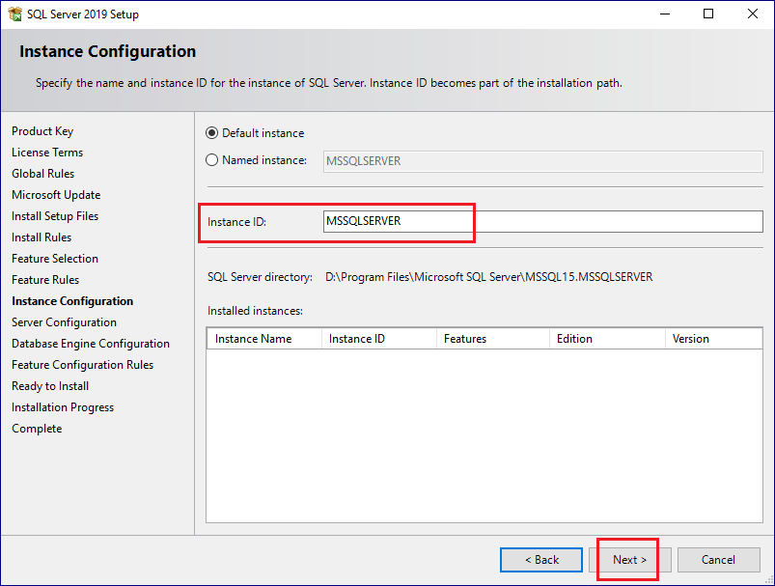The width and height of the screenshot is (775, 586).
Task: Click the Instance ID input field
Action: (x=542, y=221)
